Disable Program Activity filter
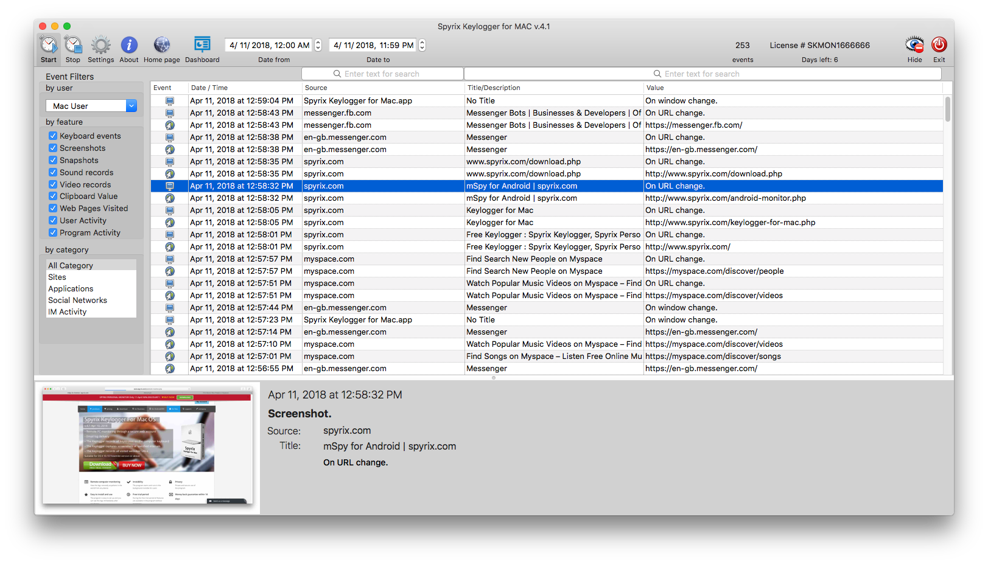The width and height of the screenshot is (988, 564). pyautogui.click(x=53, y=232)
